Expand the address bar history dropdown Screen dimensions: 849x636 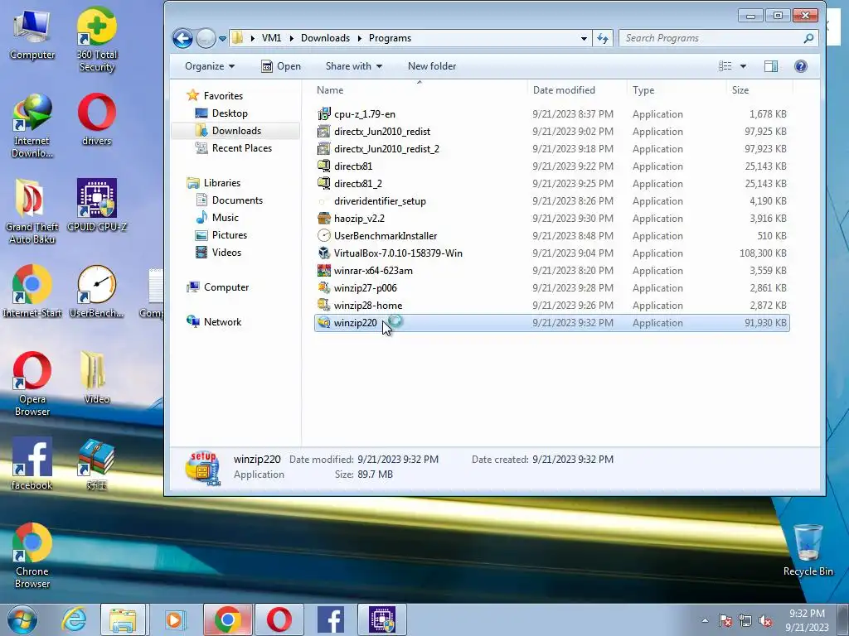584,38
